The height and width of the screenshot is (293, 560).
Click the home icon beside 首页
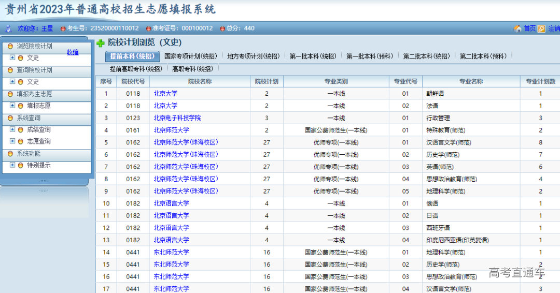point(517,28)
